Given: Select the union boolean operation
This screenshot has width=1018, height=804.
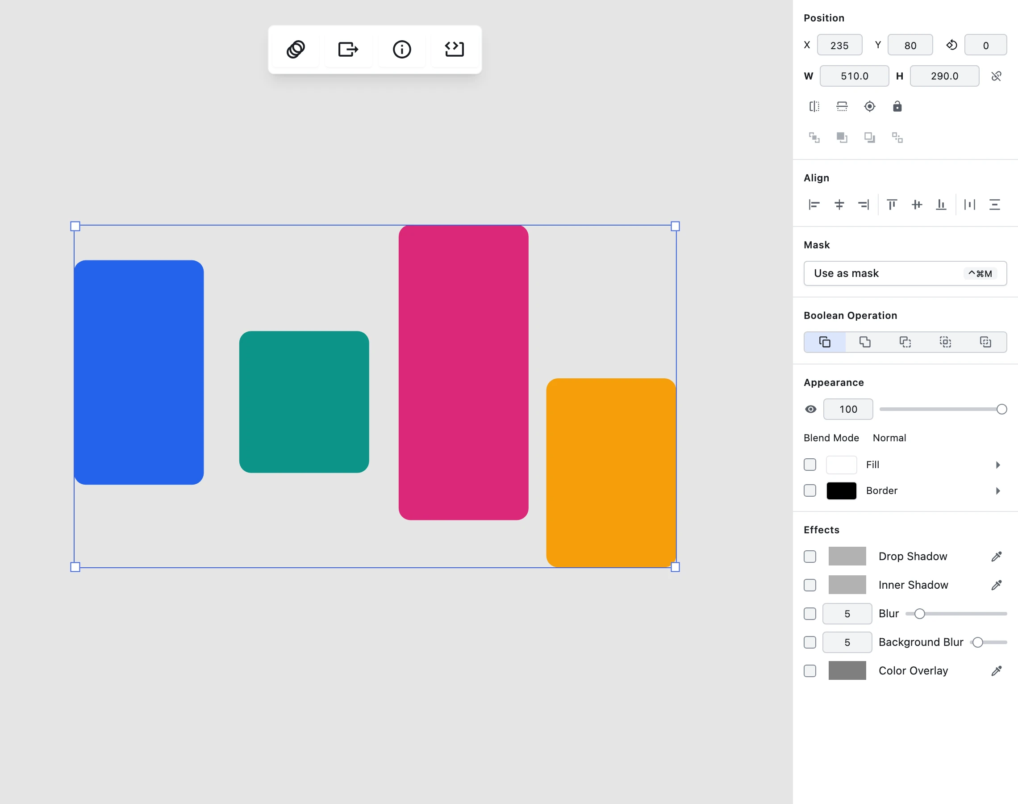Looking at the screenshot, I should [865, 342].
